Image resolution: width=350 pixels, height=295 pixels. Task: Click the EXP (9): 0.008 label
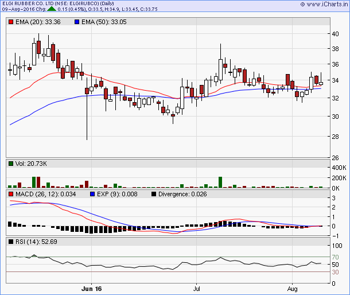coord(117,194)
